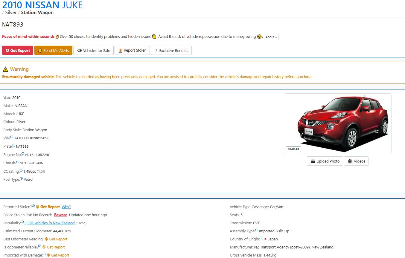
Task: Click the VIN value 7AT0DH8HX20015096
Action: pyautogui.click(x=32, y=138)
